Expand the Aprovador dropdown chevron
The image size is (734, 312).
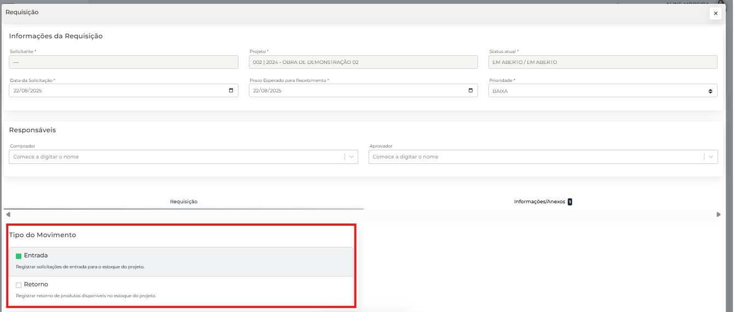(x=710, y=157)
